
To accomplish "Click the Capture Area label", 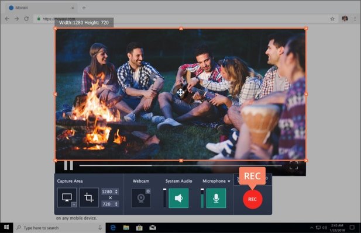I will pos(70,181).
